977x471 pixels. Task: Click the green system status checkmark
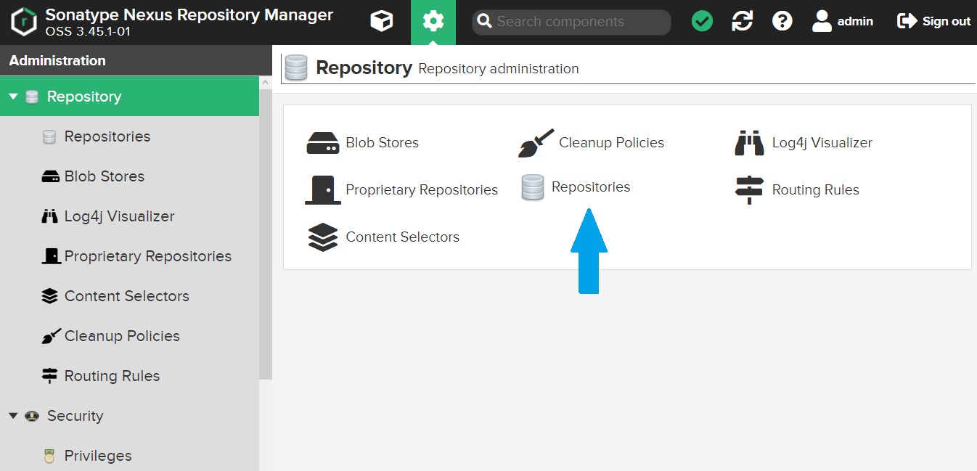coord(702,21)
